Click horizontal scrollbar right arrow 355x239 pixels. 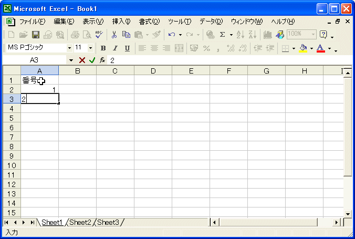pos(337,223)
